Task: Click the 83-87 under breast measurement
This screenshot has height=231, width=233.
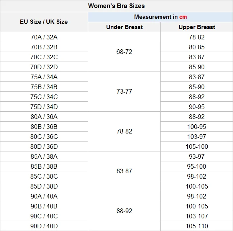Action: (124, 171)
